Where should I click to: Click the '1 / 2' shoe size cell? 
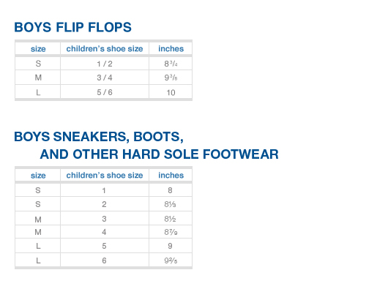[105, 64]
